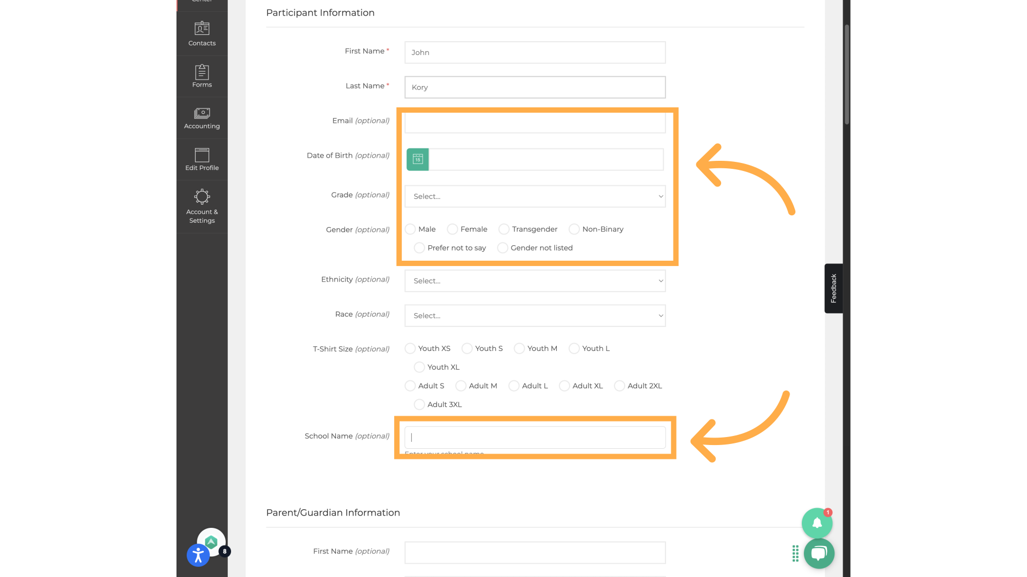Choose Non-Binary gender option
Screen dimensions: 1027x577
(574, 229)
